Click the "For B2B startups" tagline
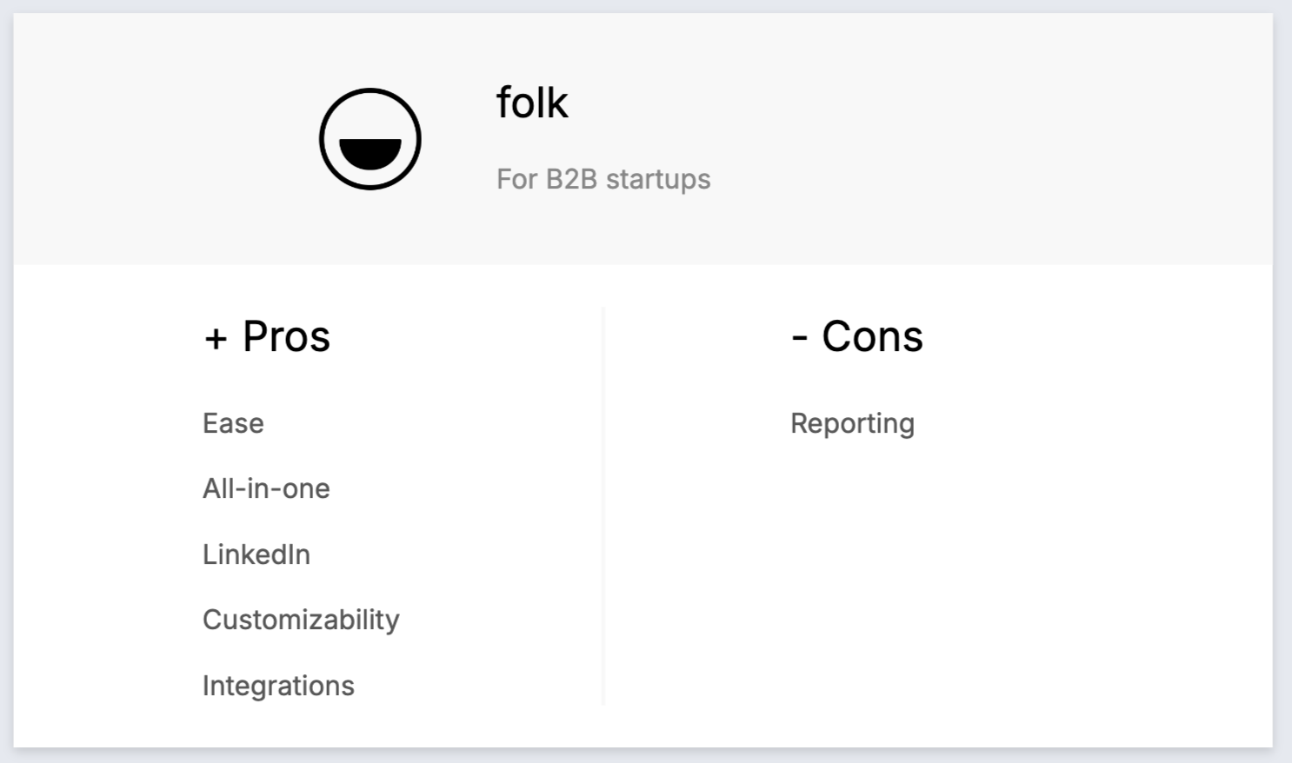The width and height of the screenshot is (1292, 763). [x=603, y=179]
